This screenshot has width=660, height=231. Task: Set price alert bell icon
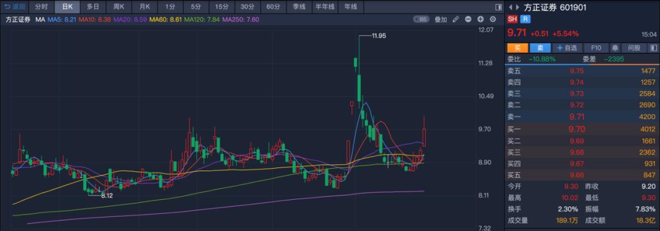[x=615, y=48]
